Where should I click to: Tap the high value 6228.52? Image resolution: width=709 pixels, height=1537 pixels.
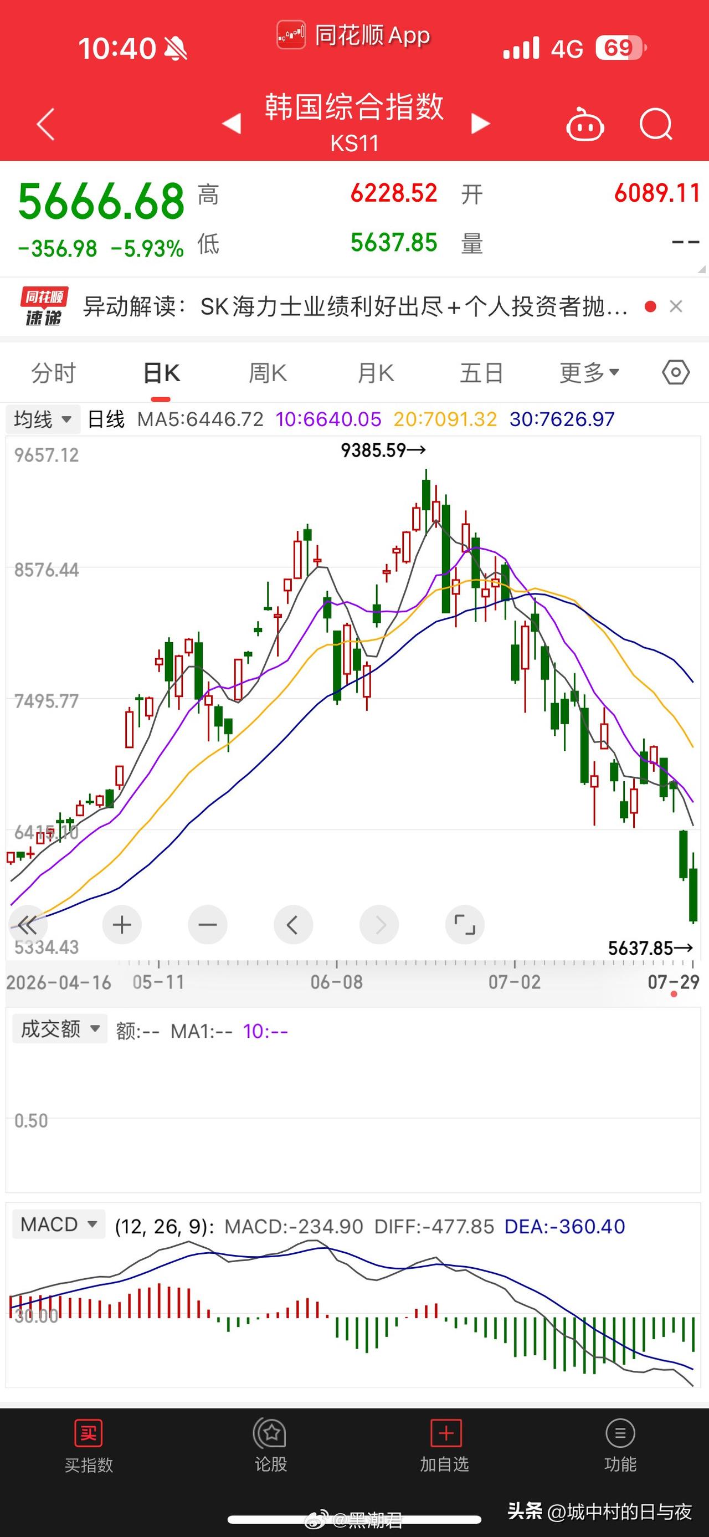click(x=394, y=193)
